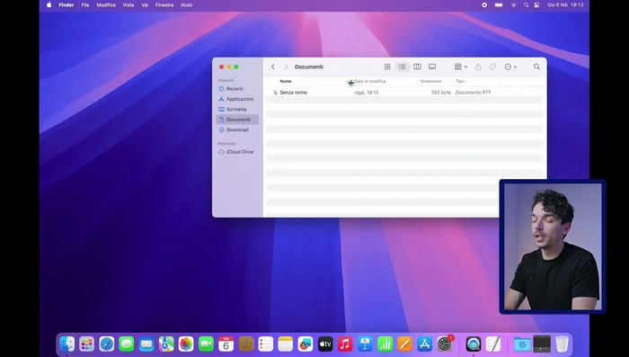Open Mail from the Dock
This screenshot has height=357, width=629.
point(146,344)
